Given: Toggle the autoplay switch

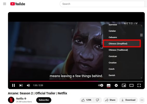Looking at the screenshot, I should click(x=101, y=85).
